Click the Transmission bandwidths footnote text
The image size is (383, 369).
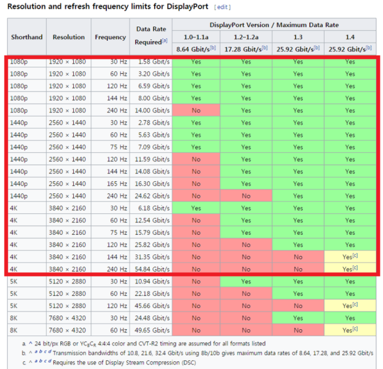point(213,353)
